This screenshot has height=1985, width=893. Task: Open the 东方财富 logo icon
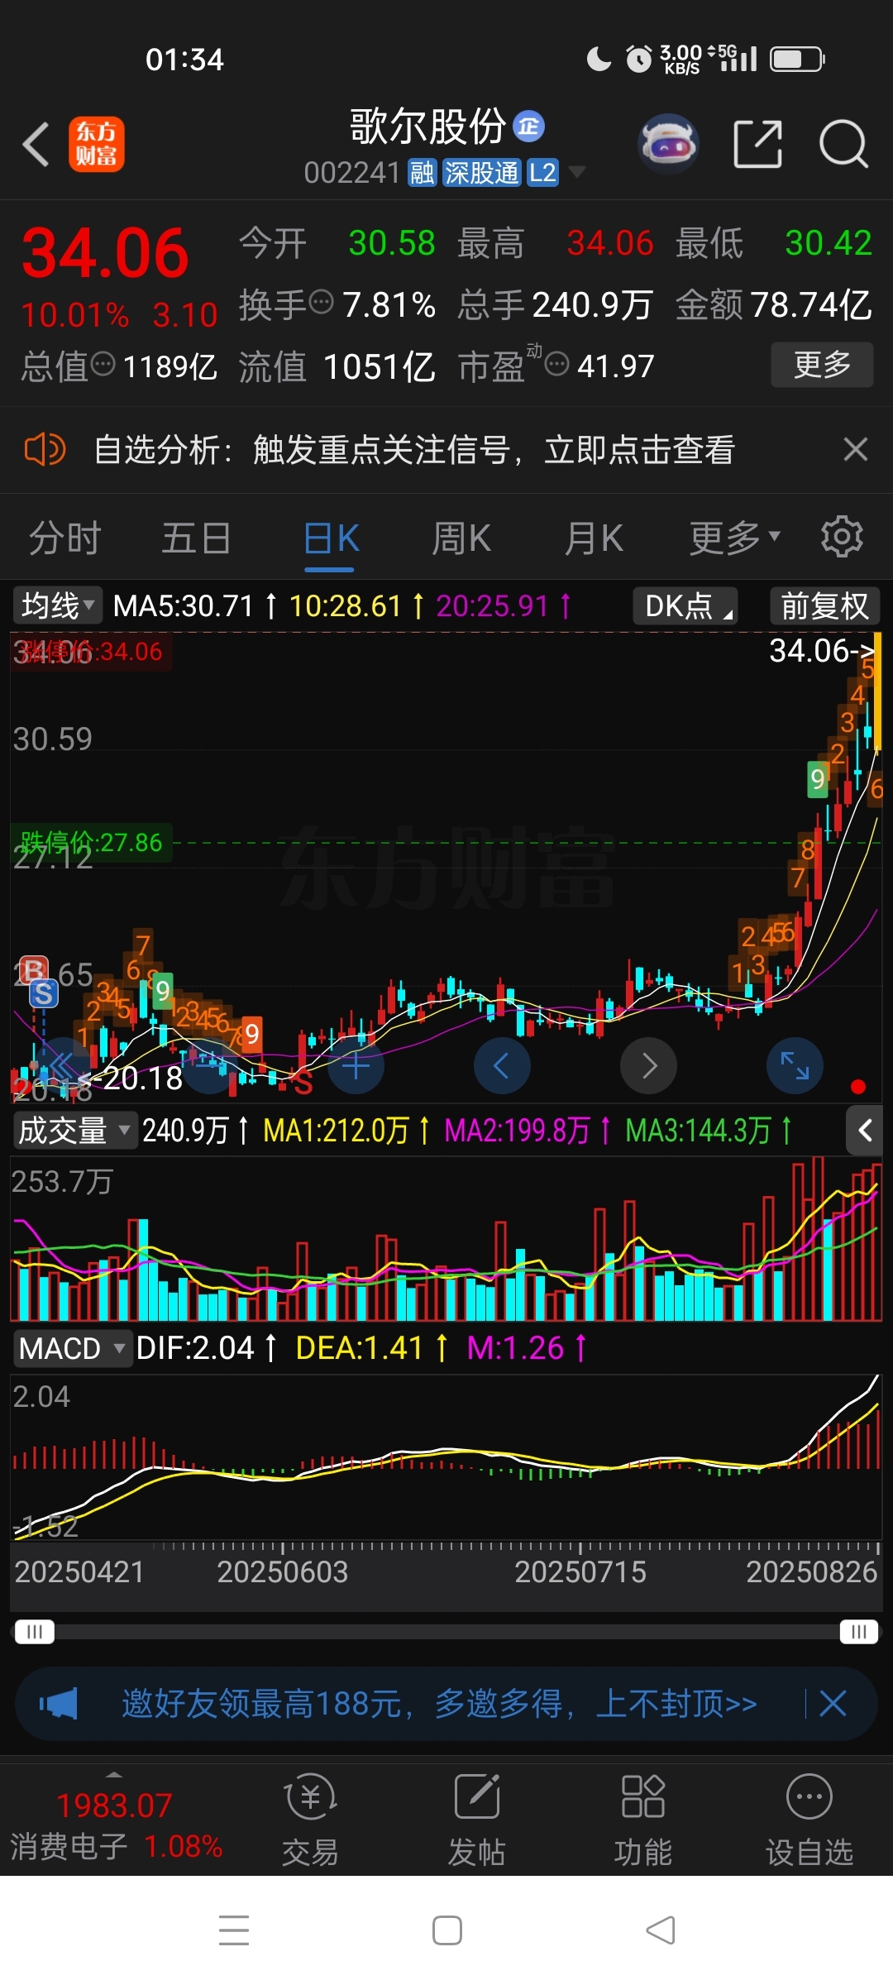point(96,144)
